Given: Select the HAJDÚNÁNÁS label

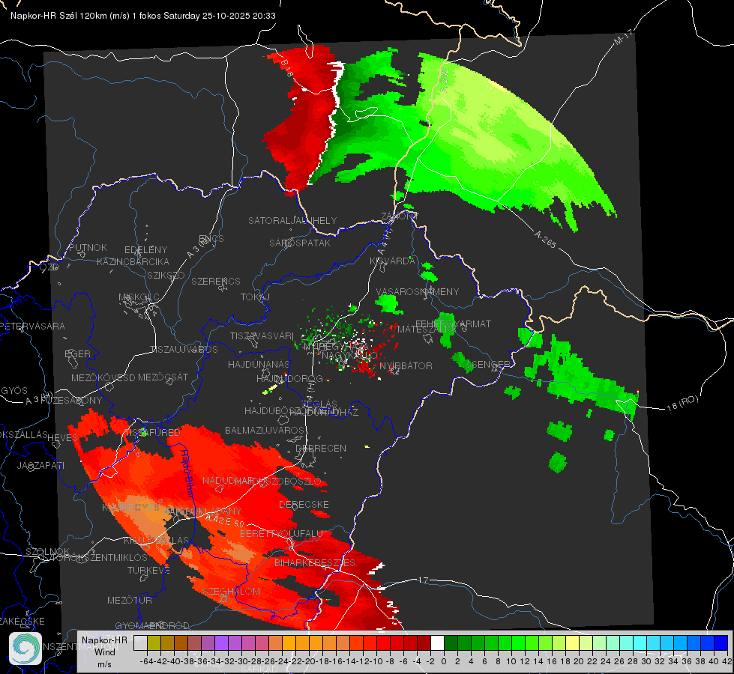Looking at the screenshot, I should [x=259, y=364].
